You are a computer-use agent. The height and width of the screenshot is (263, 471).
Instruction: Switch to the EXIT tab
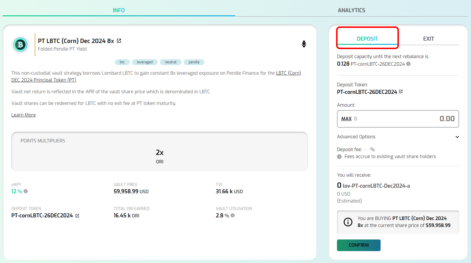428,39
